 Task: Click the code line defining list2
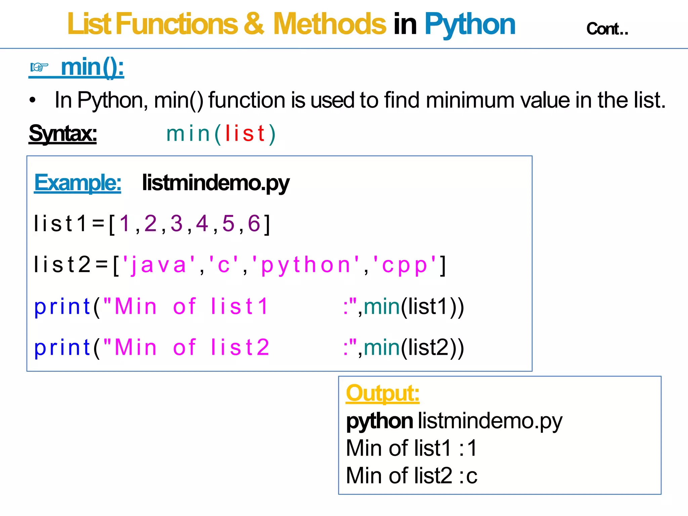coord(240,265)
